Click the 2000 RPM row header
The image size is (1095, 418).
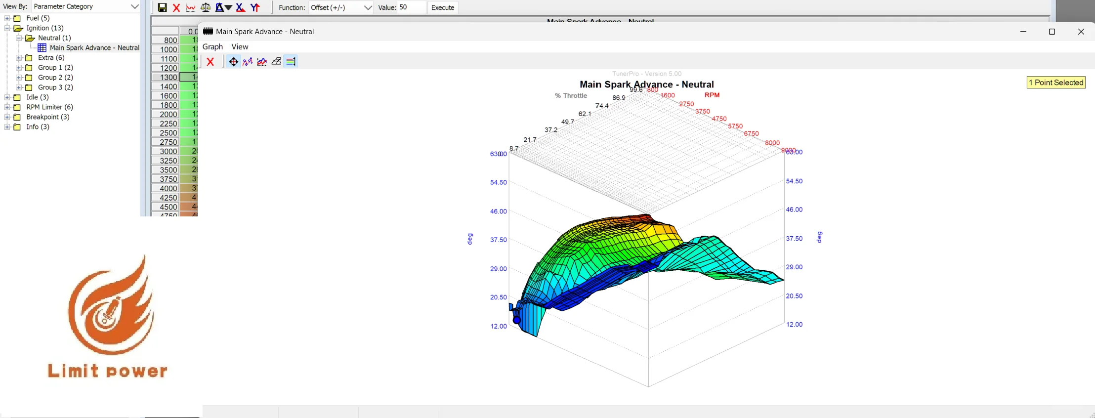tap(166, 114)
